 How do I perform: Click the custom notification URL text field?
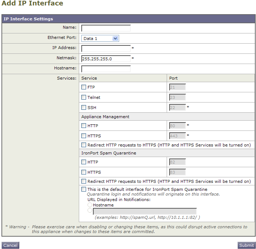[145, 211]
